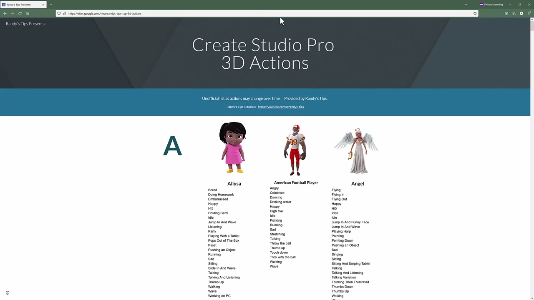Select 'Celebrate' action text
This screenshot has width=534, height=300.
coord(277,193)
